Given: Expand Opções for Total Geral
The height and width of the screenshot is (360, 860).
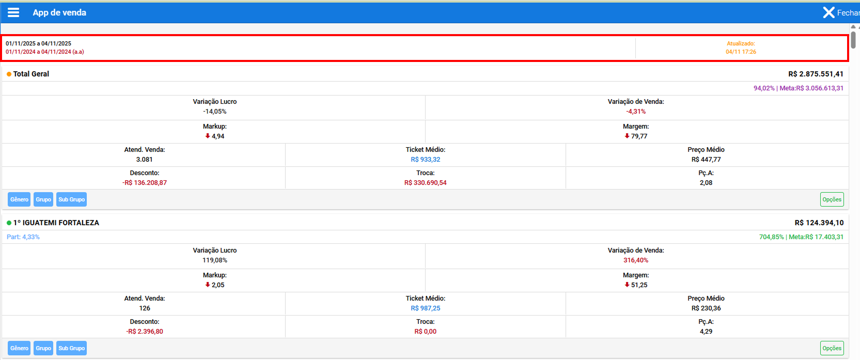Looking at the screenshot, I should pos(832,199).
